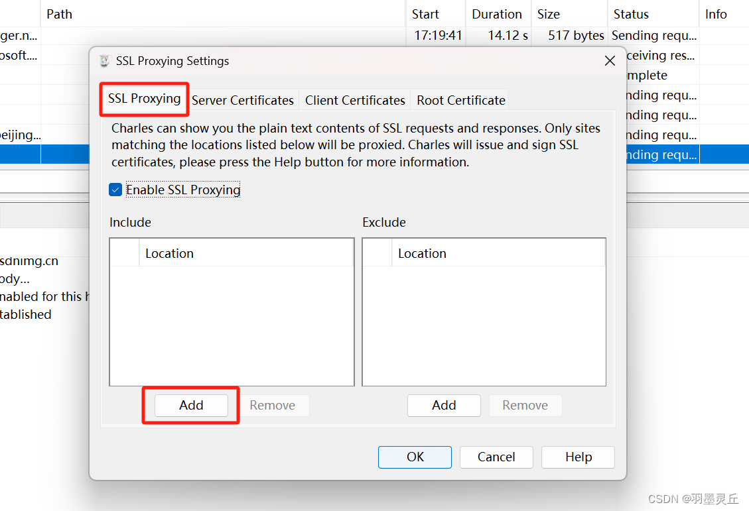This screenshot has height=511, width=749.
Task: Sort by Path column in Charles window
Action: click(x=223, y=14)
